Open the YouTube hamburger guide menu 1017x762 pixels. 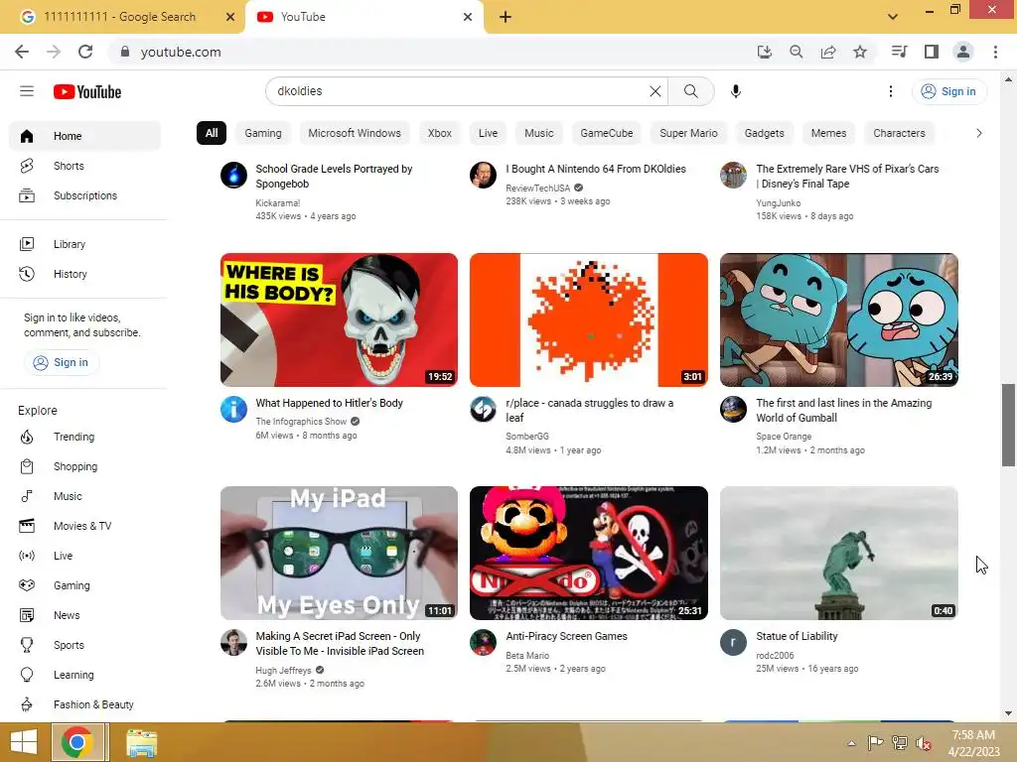click(x=27, y=91)
